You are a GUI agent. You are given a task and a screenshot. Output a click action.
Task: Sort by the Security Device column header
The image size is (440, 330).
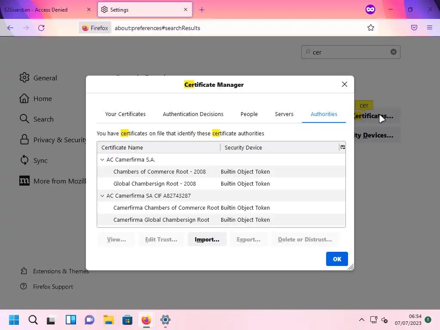pos(279,147)
